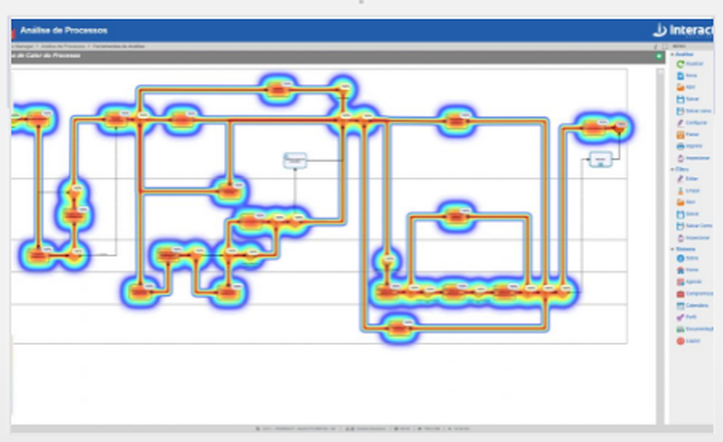Click Salvar under the Filtro section
The width and height of the screenshot is (723, 442).
tap(688, 214)
